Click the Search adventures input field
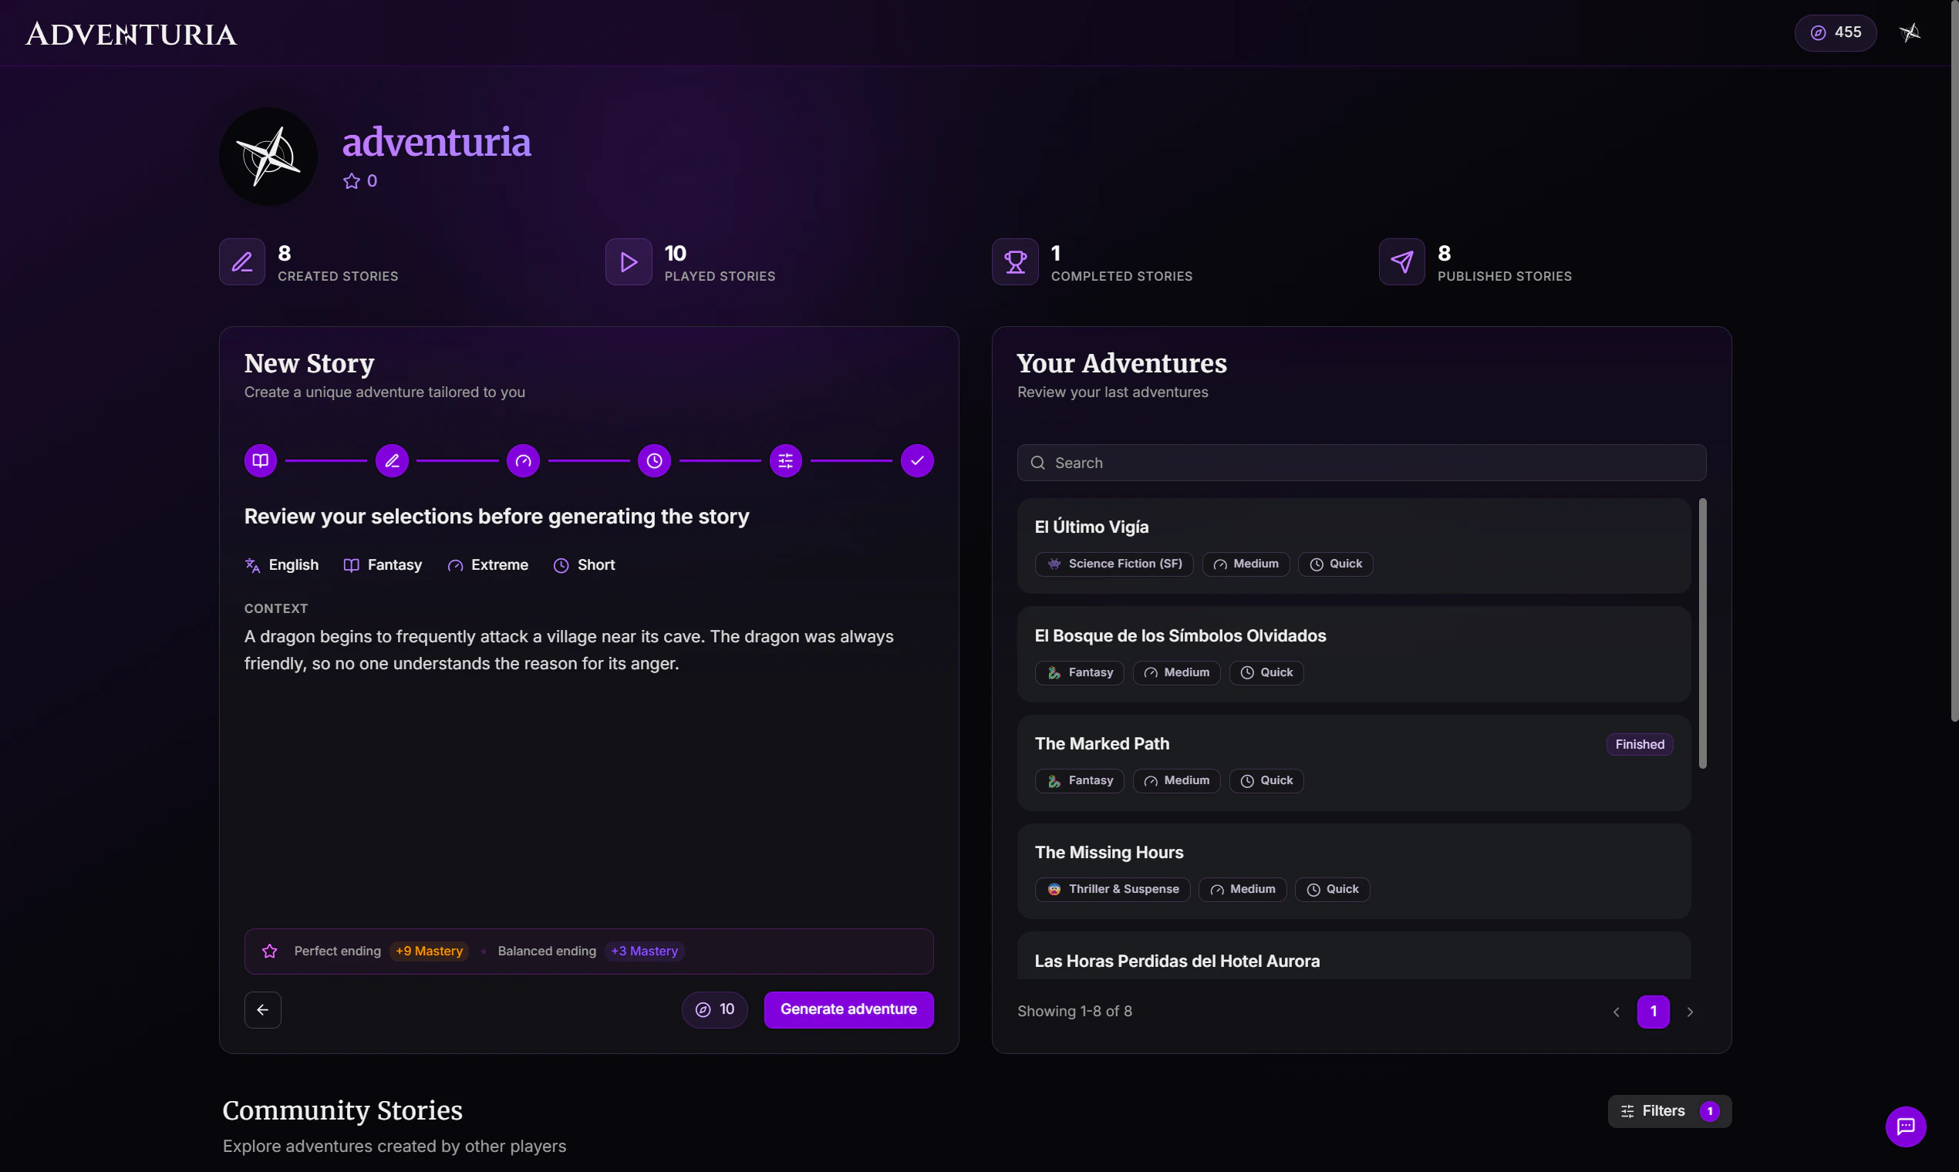Image resolution: width=1959 pixels, height=1172 pixels. click(x=1361, y=463)
